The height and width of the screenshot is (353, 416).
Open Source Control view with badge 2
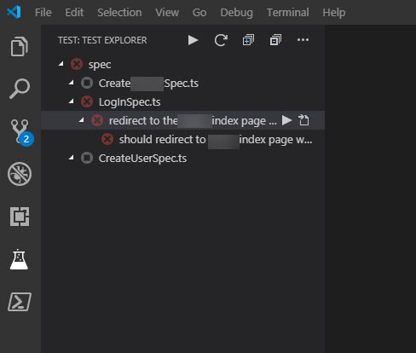21,132
